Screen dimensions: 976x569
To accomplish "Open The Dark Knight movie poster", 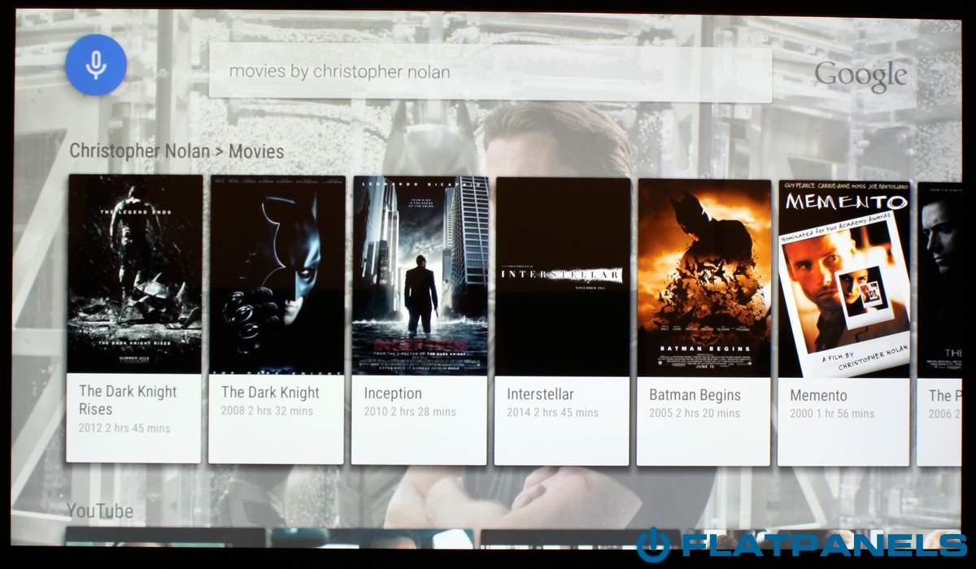I will click(x=277, y=275).
